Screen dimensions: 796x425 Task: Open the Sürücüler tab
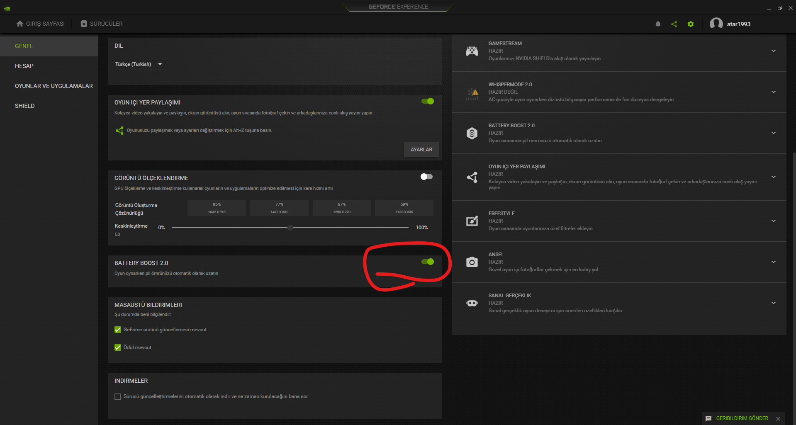tap(102, 24)
